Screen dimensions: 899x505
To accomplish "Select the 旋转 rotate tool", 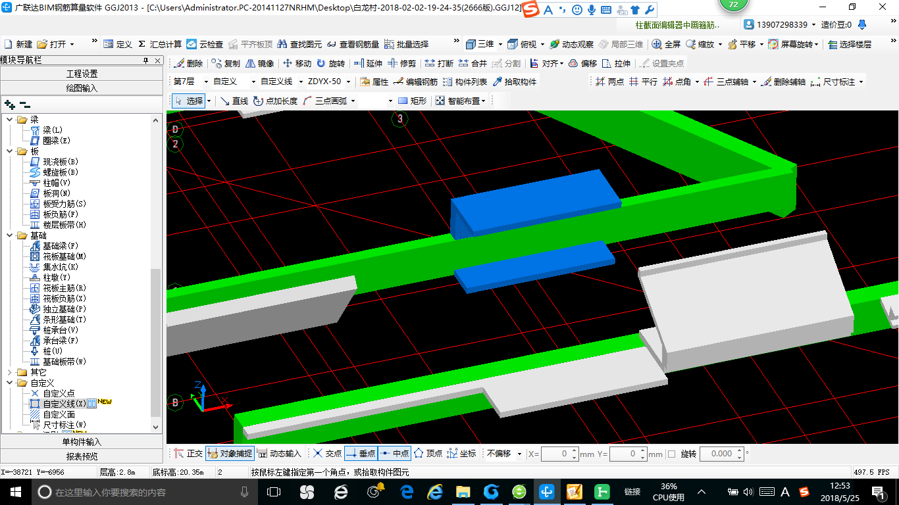I will [x=330, y=63].
